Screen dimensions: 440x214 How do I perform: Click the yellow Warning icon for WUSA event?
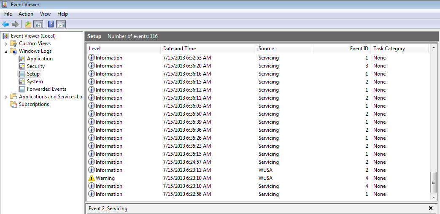point(92,178)
